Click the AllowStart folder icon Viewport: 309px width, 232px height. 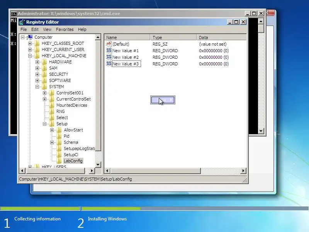click(59, 130)
